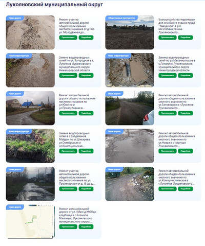Open details for the ул. Механизаторов water pipes
The width and height of the screenshot is (205, 246).
[x=186, y=75]
